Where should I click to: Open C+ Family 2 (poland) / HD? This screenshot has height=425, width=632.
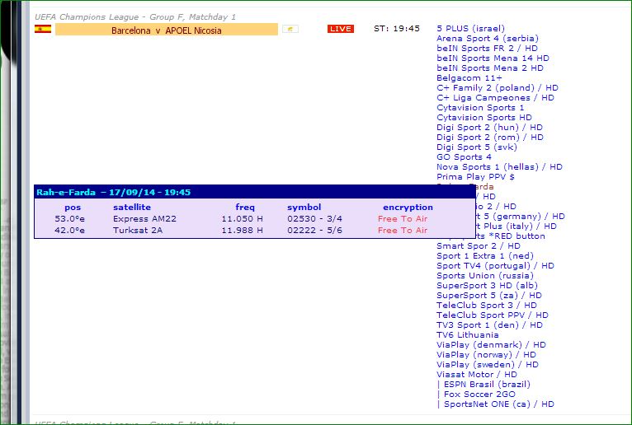(x=498, y=88)
